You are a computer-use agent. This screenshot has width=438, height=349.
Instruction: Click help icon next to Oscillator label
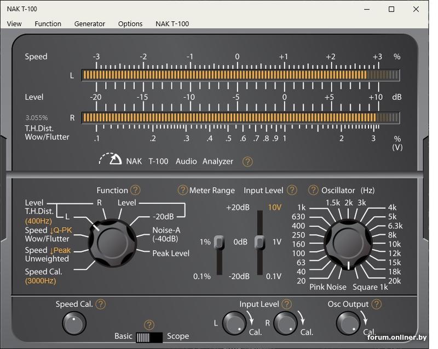click(313, 191)
